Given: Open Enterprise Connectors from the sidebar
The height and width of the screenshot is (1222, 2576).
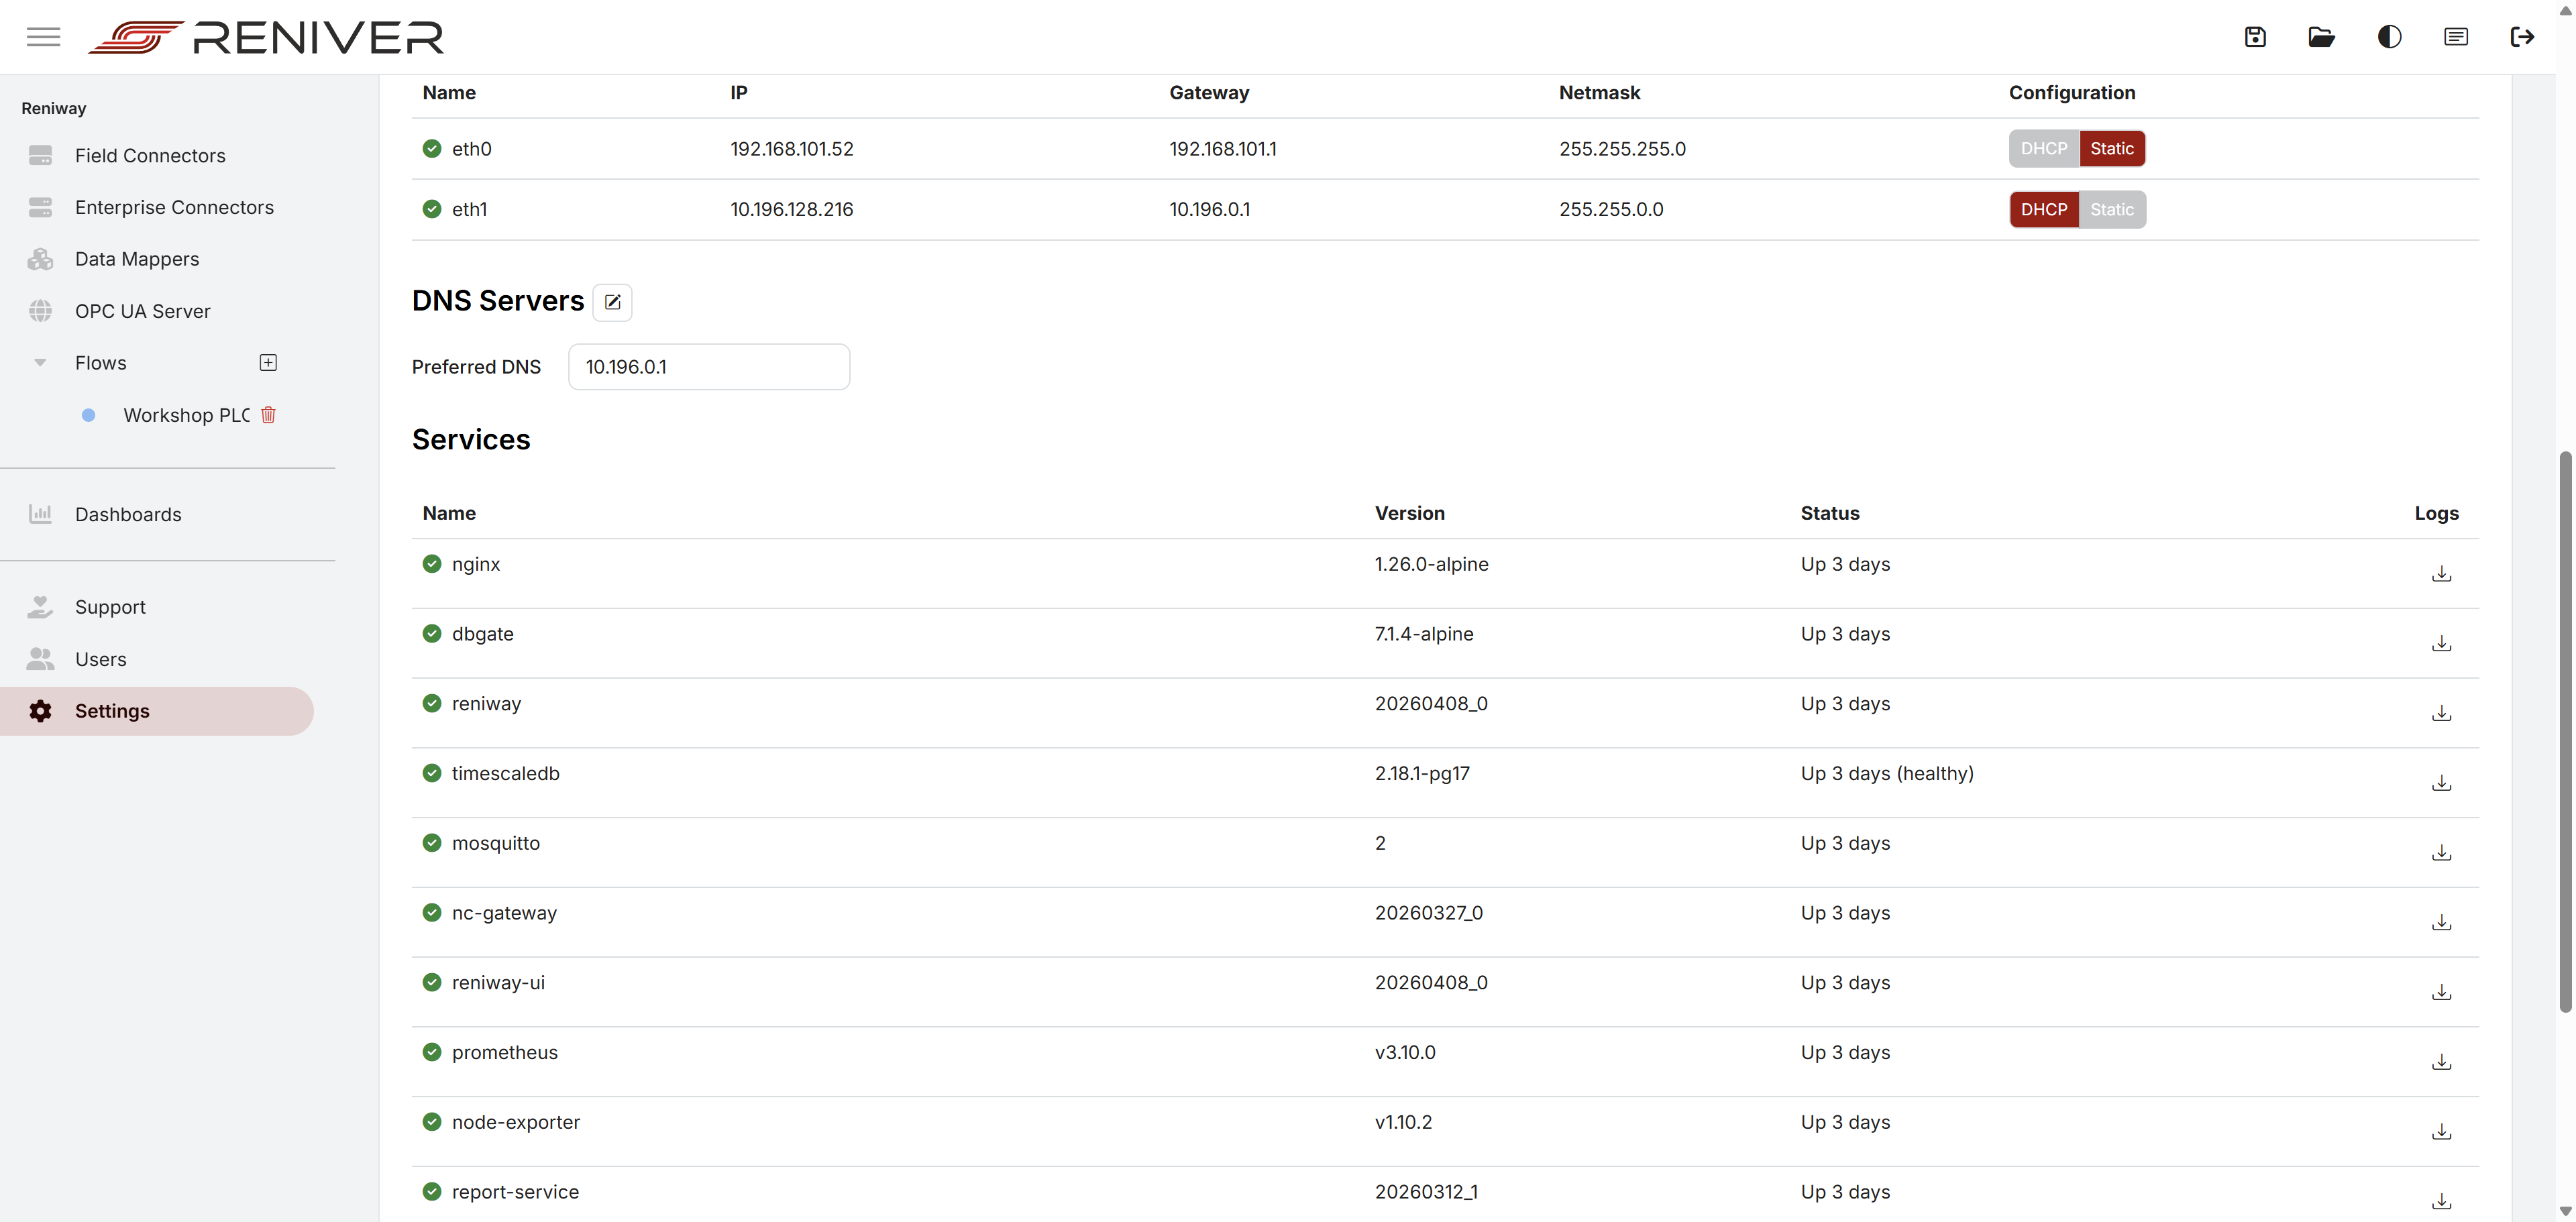Looking at the screenshot, I should coord(174,207).
